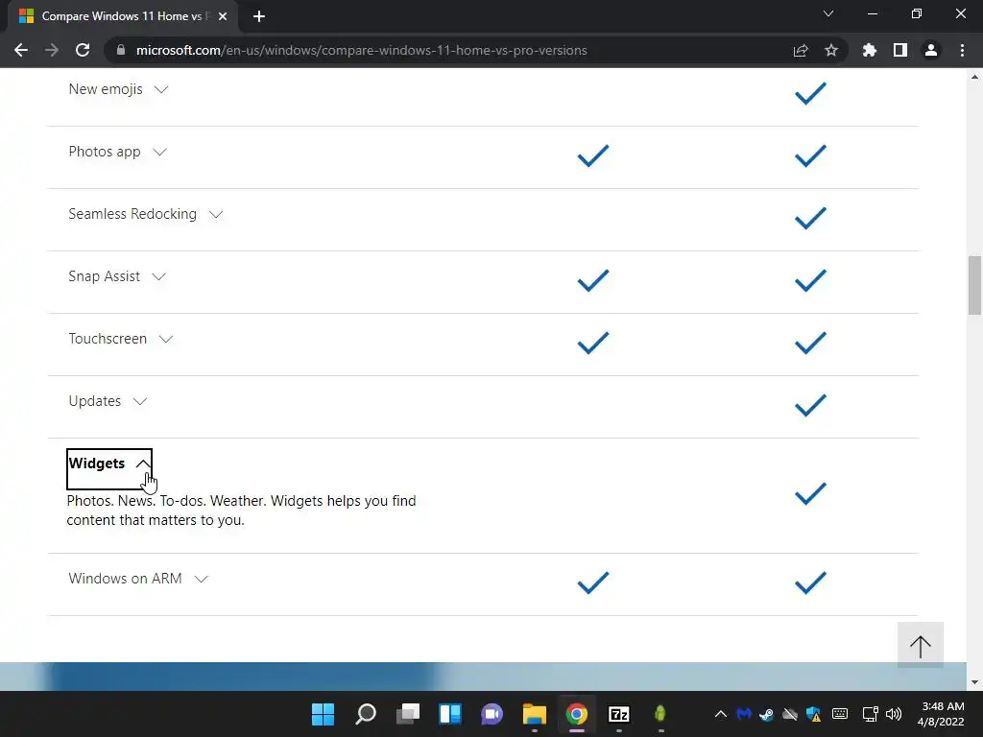The height and width of the screenshot is (737, 983).
Task: Open the Chat taskbar app
Action: click(492, 714)
